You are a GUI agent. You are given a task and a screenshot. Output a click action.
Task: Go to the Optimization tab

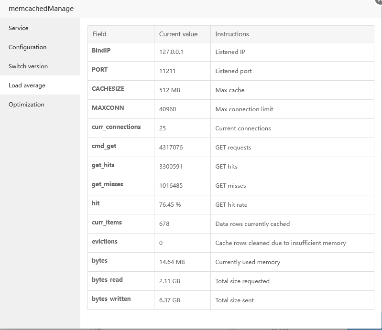pyautogui.click(x=26, y=105)
